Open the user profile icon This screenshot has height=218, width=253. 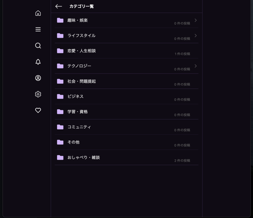point(38,78)
